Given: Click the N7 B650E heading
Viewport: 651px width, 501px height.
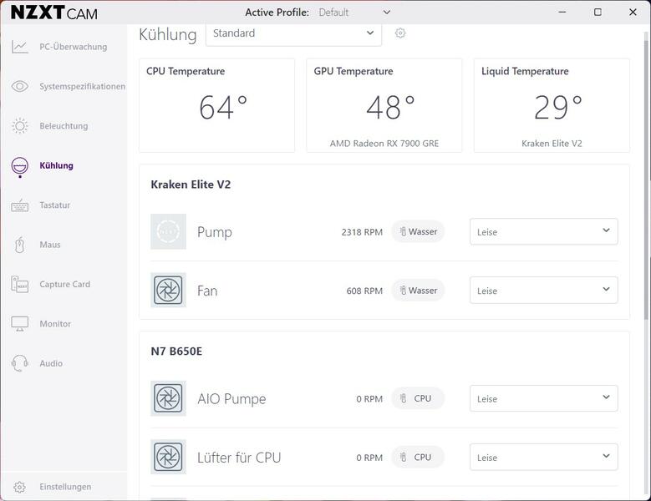Looking at the screenshot, I should point(176,352).
